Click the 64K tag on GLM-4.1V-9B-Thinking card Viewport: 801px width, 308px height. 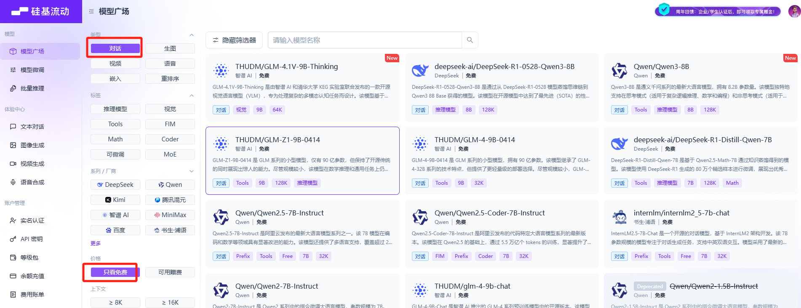[x=277, y=110]
